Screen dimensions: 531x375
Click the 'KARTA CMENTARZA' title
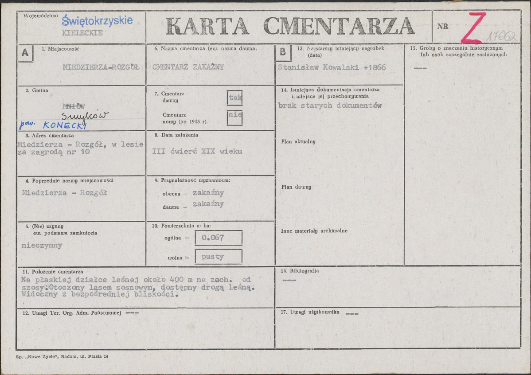coord(290,27)
